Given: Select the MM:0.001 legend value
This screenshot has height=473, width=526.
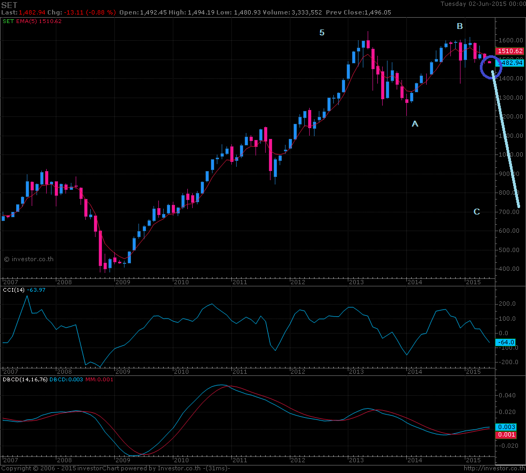Looking at the screenshot, I should [99, 379].
